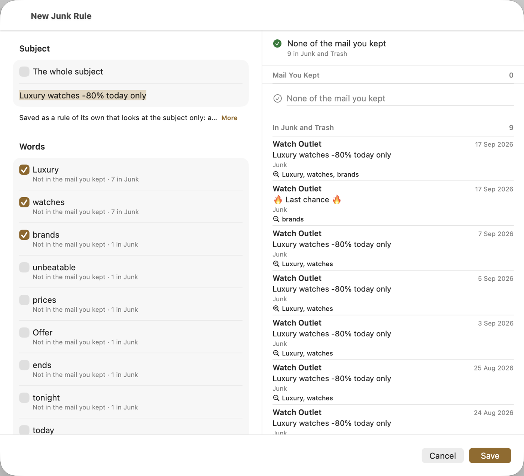524x476 pixels.
Task: Open first Watch Outlet message from 17 Sep 2026
Action: point(393,159)
